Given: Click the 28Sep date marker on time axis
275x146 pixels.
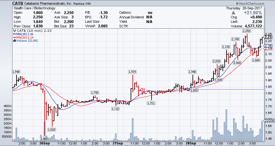Looking at the screenshot, I should coord(191,144).
